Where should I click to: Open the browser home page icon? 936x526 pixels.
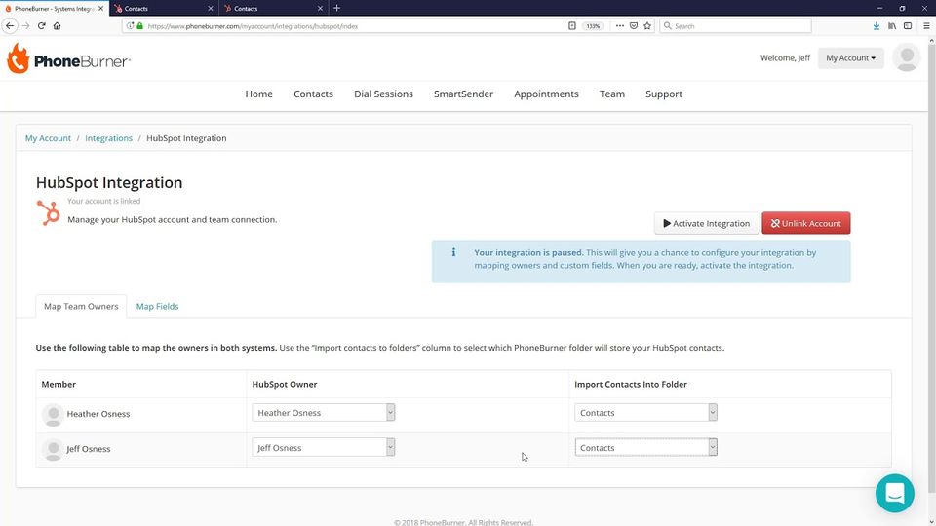pyautogui.click(x=57, y=25)
